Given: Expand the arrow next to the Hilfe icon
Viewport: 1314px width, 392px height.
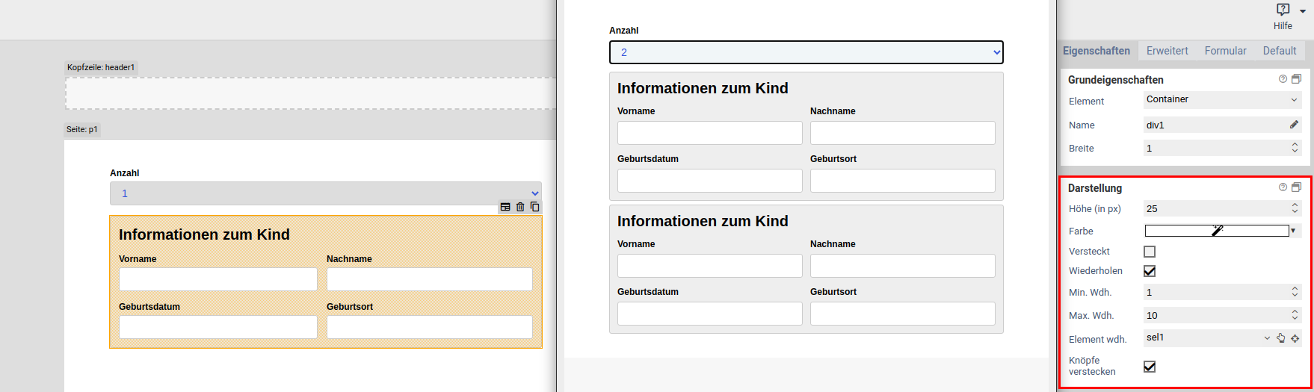Looking at the screenshot, I should (x=1303, y=11).
